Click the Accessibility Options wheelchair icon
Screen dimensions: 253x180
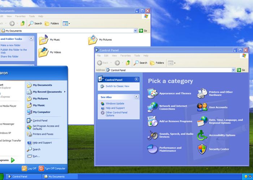click(202, 135)
